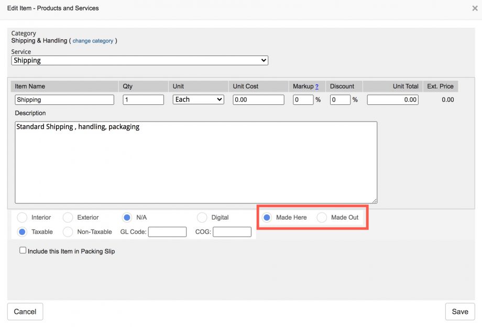Screen dimensions: 482x327
Task: Select the Interior radio button
Action: tap(22, 217)
